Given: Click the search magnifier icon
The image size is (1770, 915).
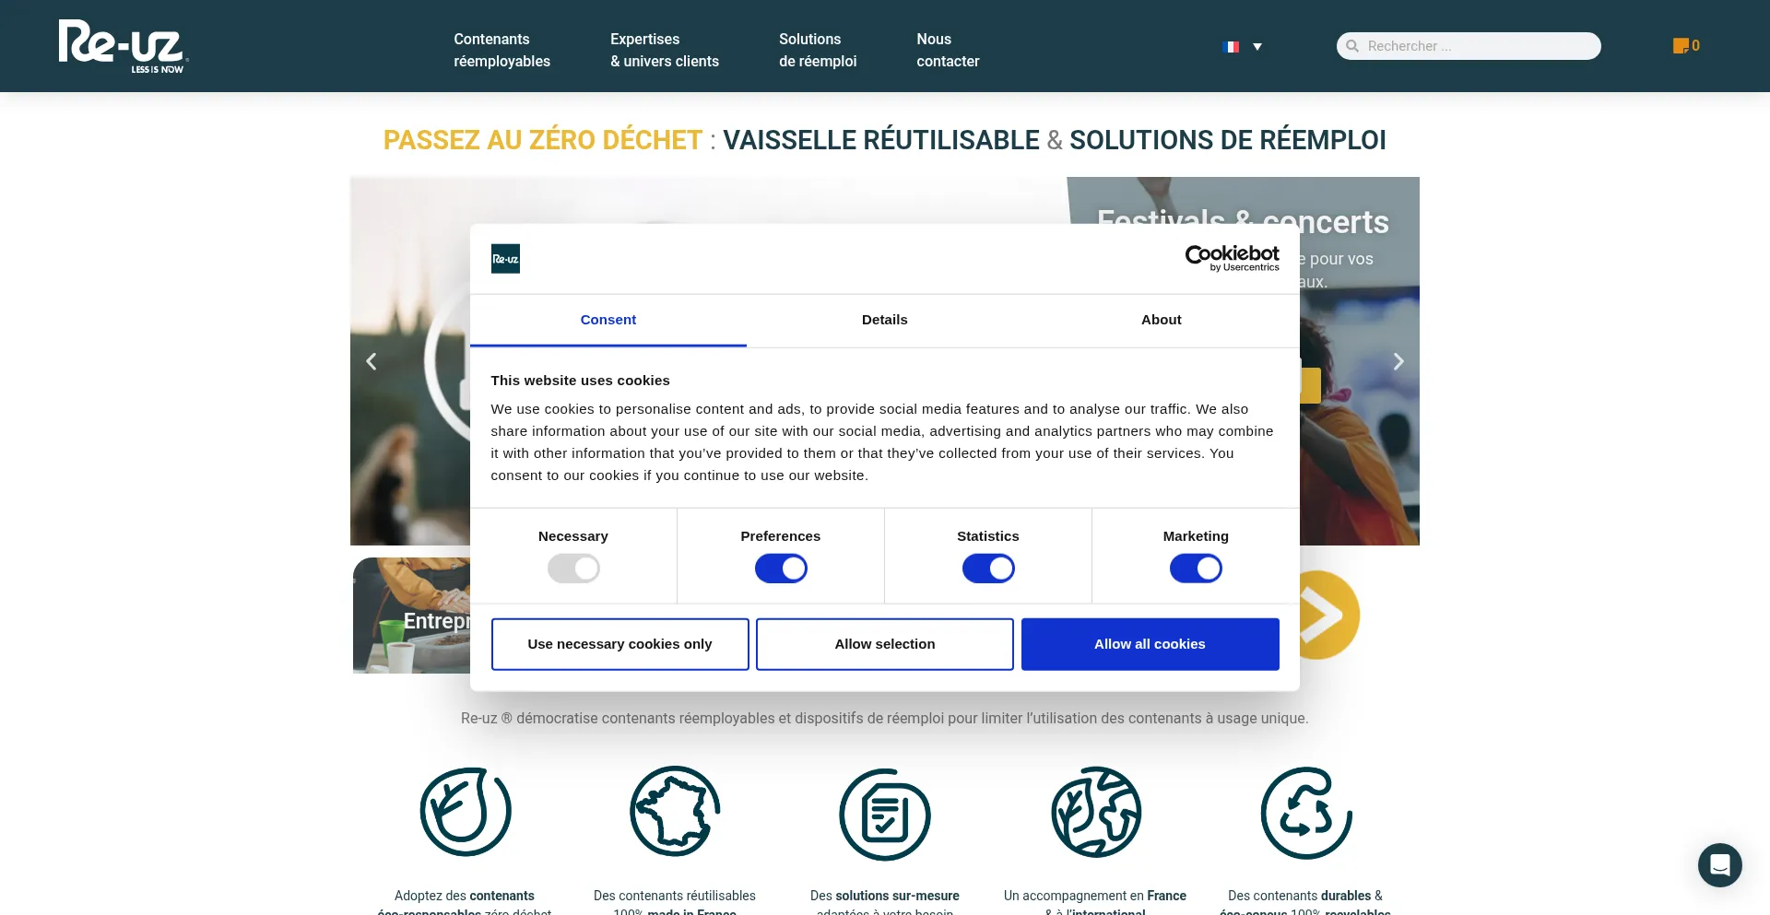Looking at the screenshot, I should pos(1352,46).
